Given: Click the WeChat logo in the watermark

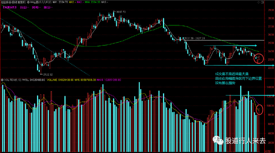Looking at the screenshot, I should 218,140.
